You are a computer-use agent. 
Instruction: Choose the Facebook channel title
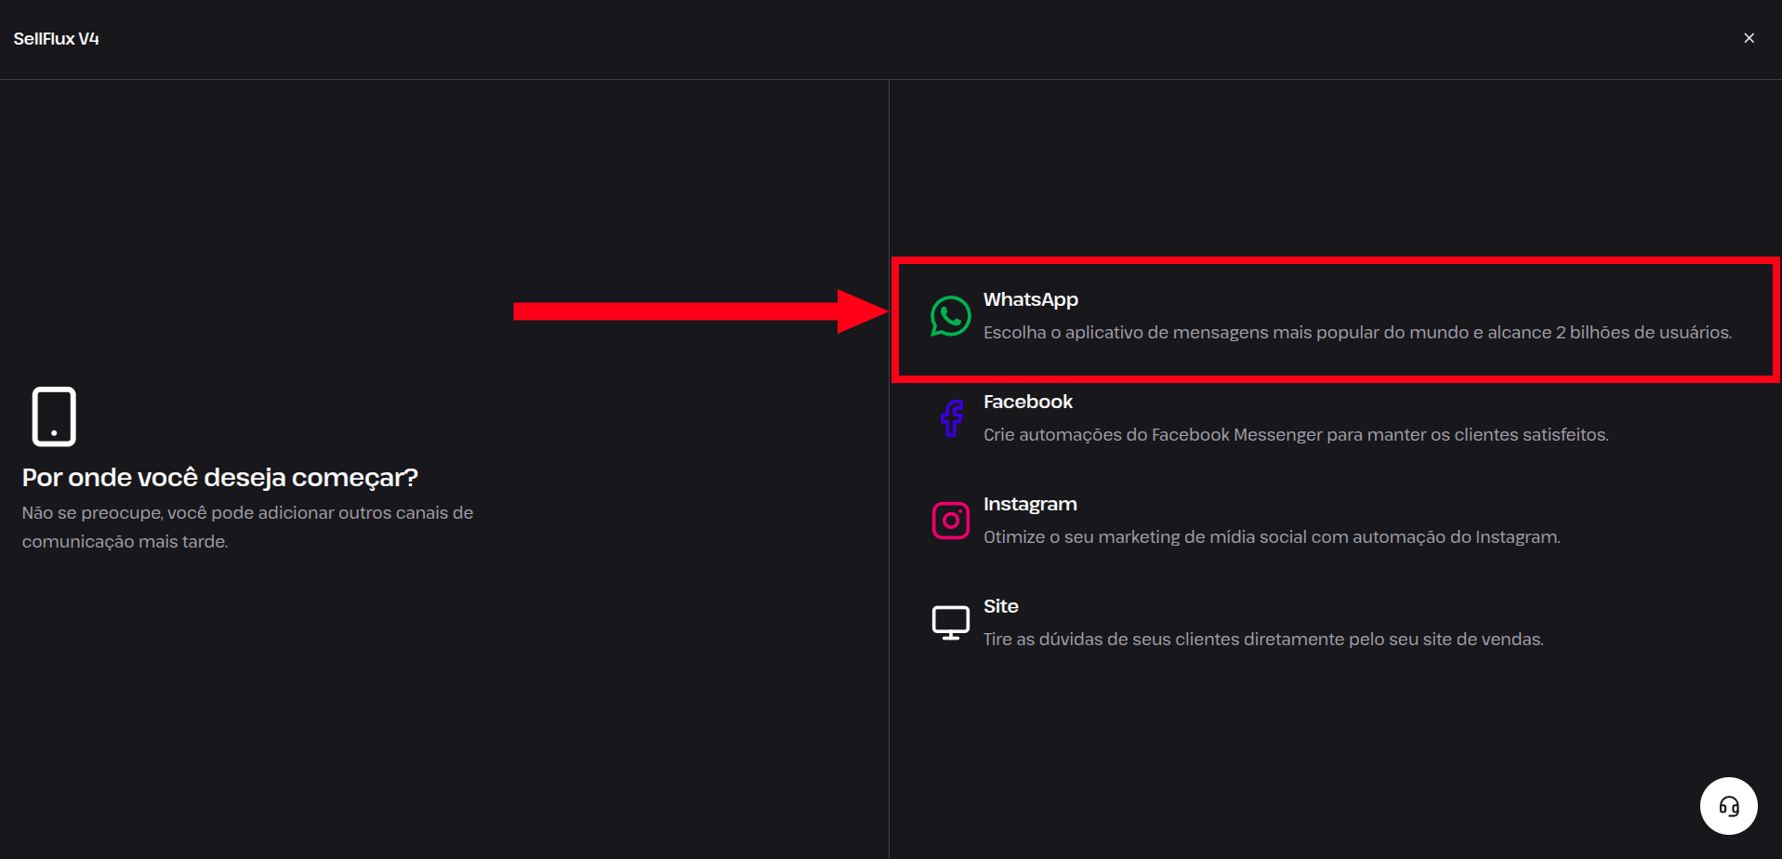1027,402
